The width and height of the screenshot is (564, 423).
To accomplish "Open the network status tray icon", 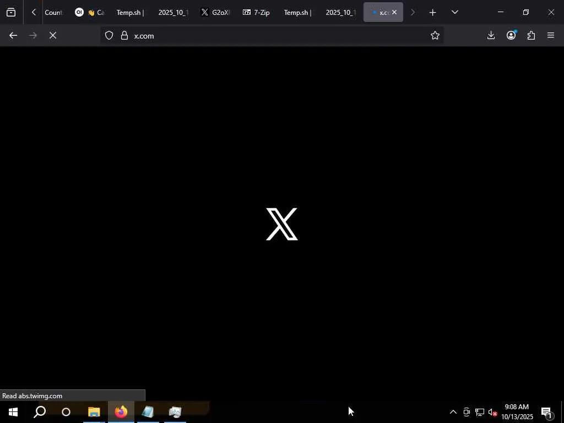I will coord(480,412).
